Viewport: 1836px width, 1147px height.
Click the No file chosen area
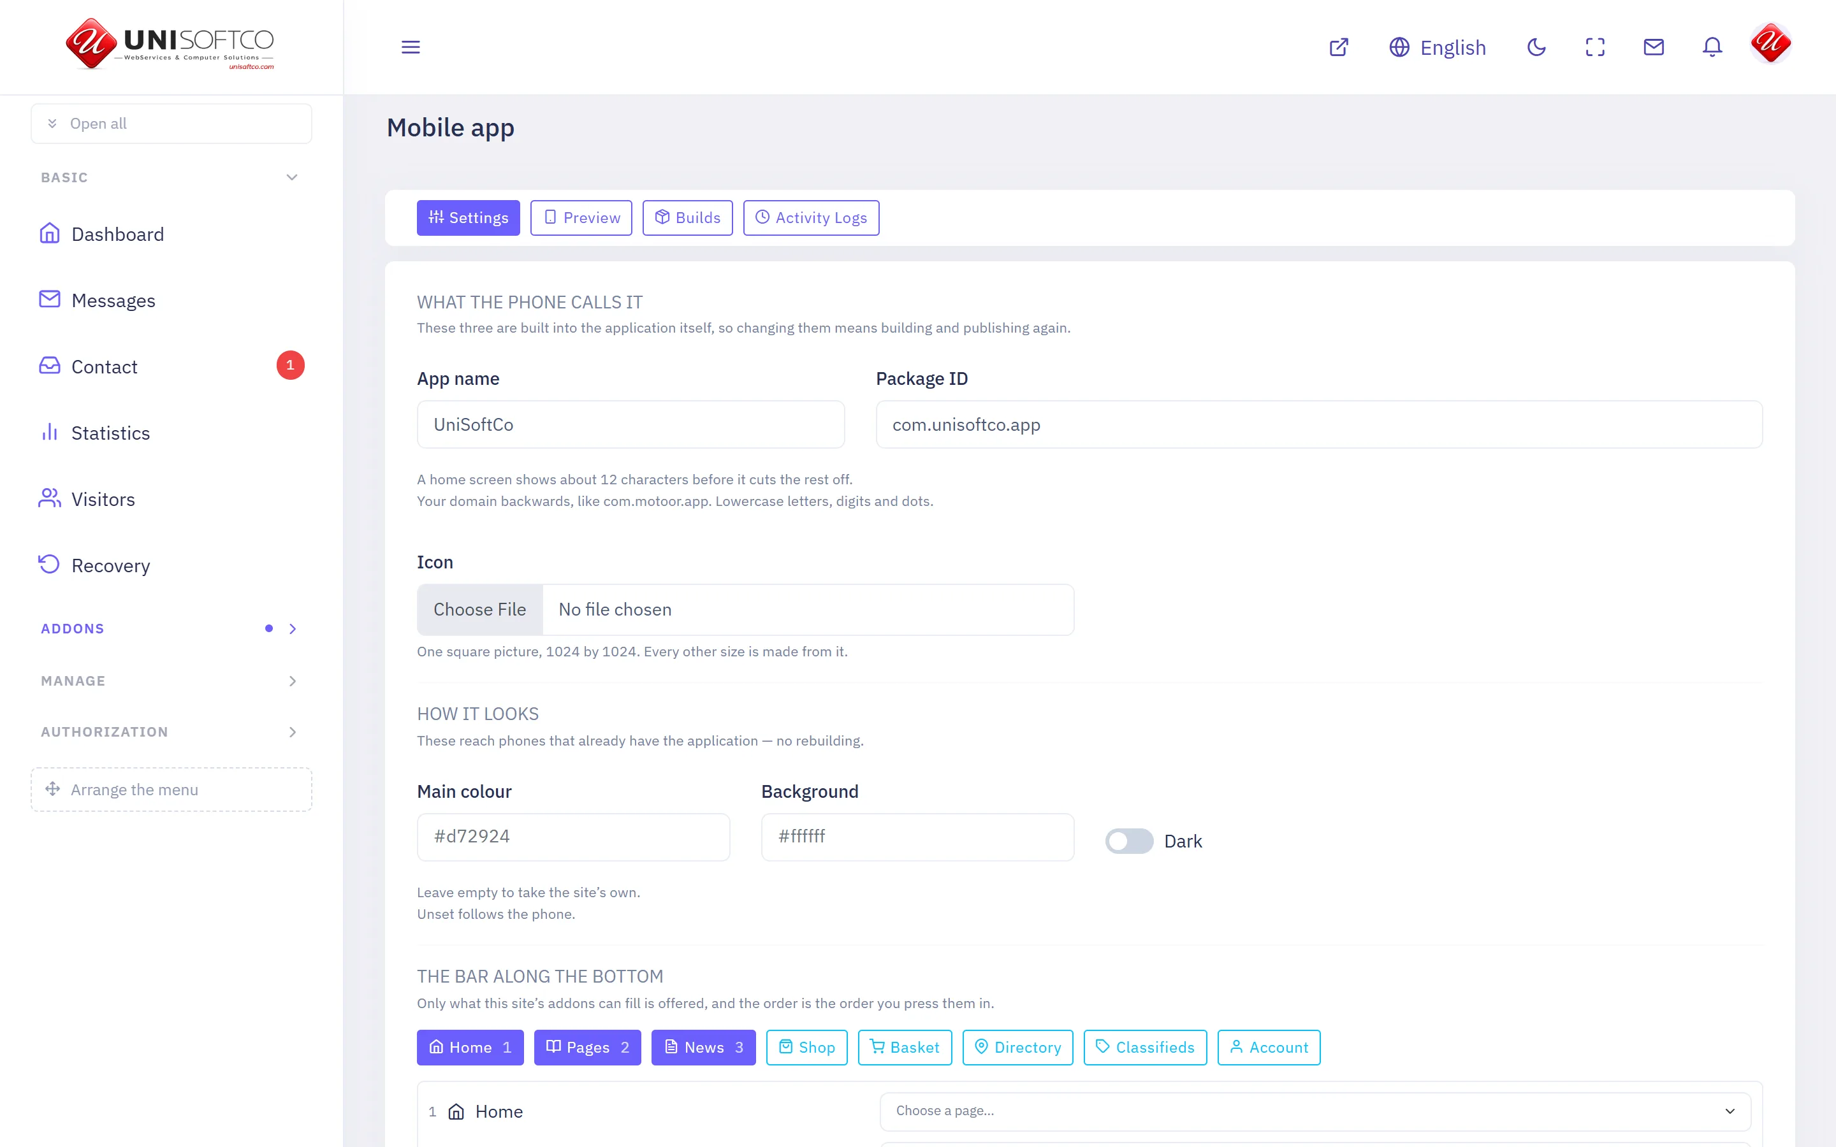808,609
